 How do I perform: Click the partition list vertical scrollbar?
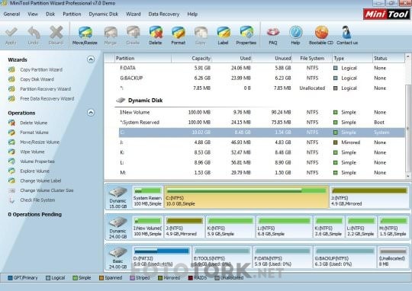pos(407,116)
